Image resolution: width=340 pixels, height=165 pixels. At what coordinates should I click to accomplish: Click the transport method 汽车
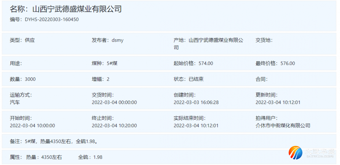pos(15,102)
